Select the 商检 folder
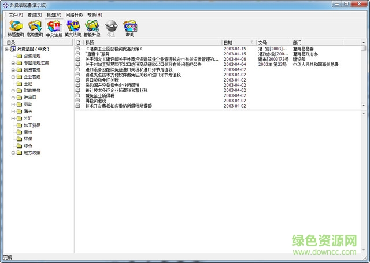Image resolution: width=370 pixels, height=263 pixels. point(28,132)
